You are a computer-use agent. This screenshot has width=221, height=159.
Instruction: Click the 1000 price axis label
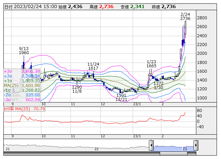click(x=202, y=98)
